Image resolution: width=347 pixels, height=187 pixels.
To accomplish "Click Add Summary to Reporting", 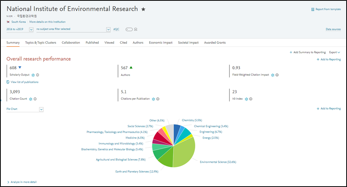I will point(307,52).
